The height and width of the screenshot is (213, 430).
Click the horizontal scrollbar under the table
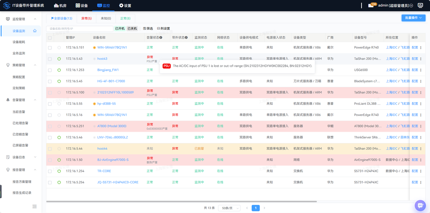181,202
